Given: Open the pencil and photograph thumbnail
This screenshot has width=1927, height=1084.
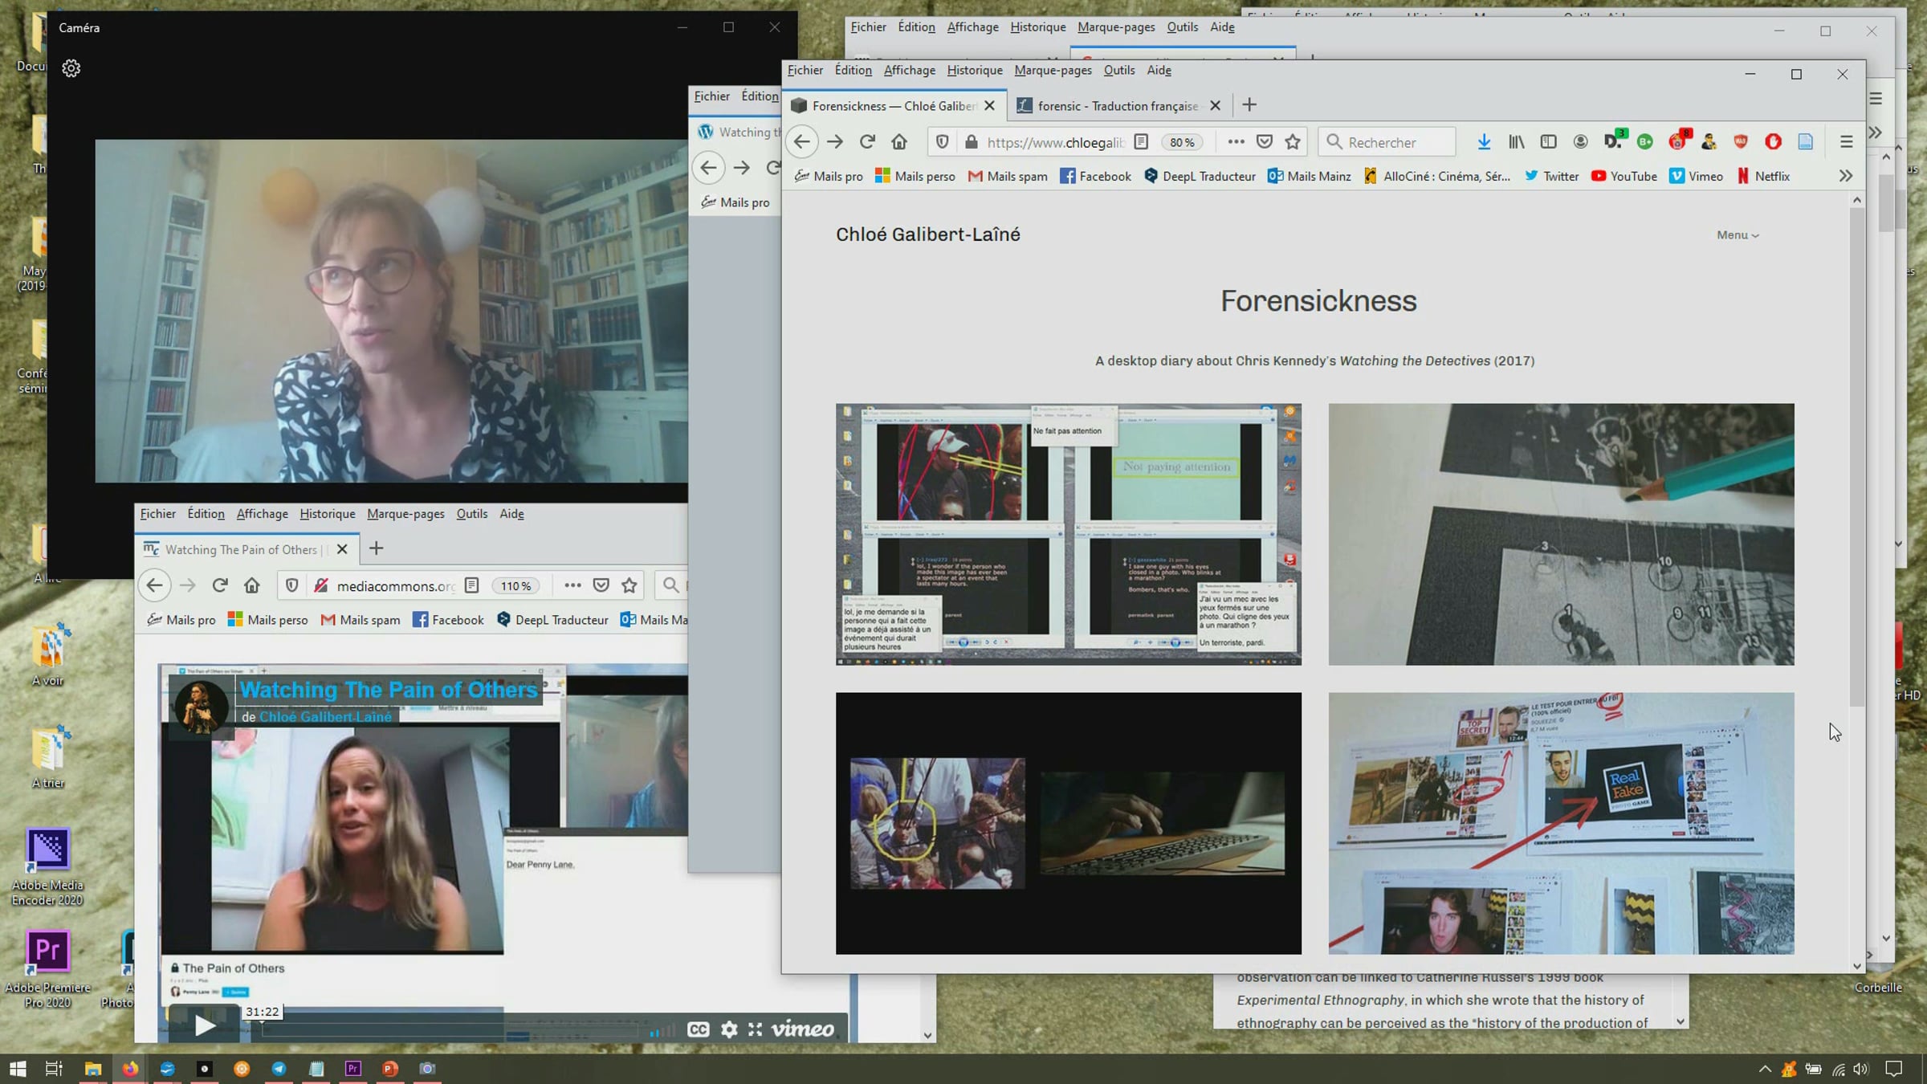Looking at the screenshot, I should (x=1561, y=534).
